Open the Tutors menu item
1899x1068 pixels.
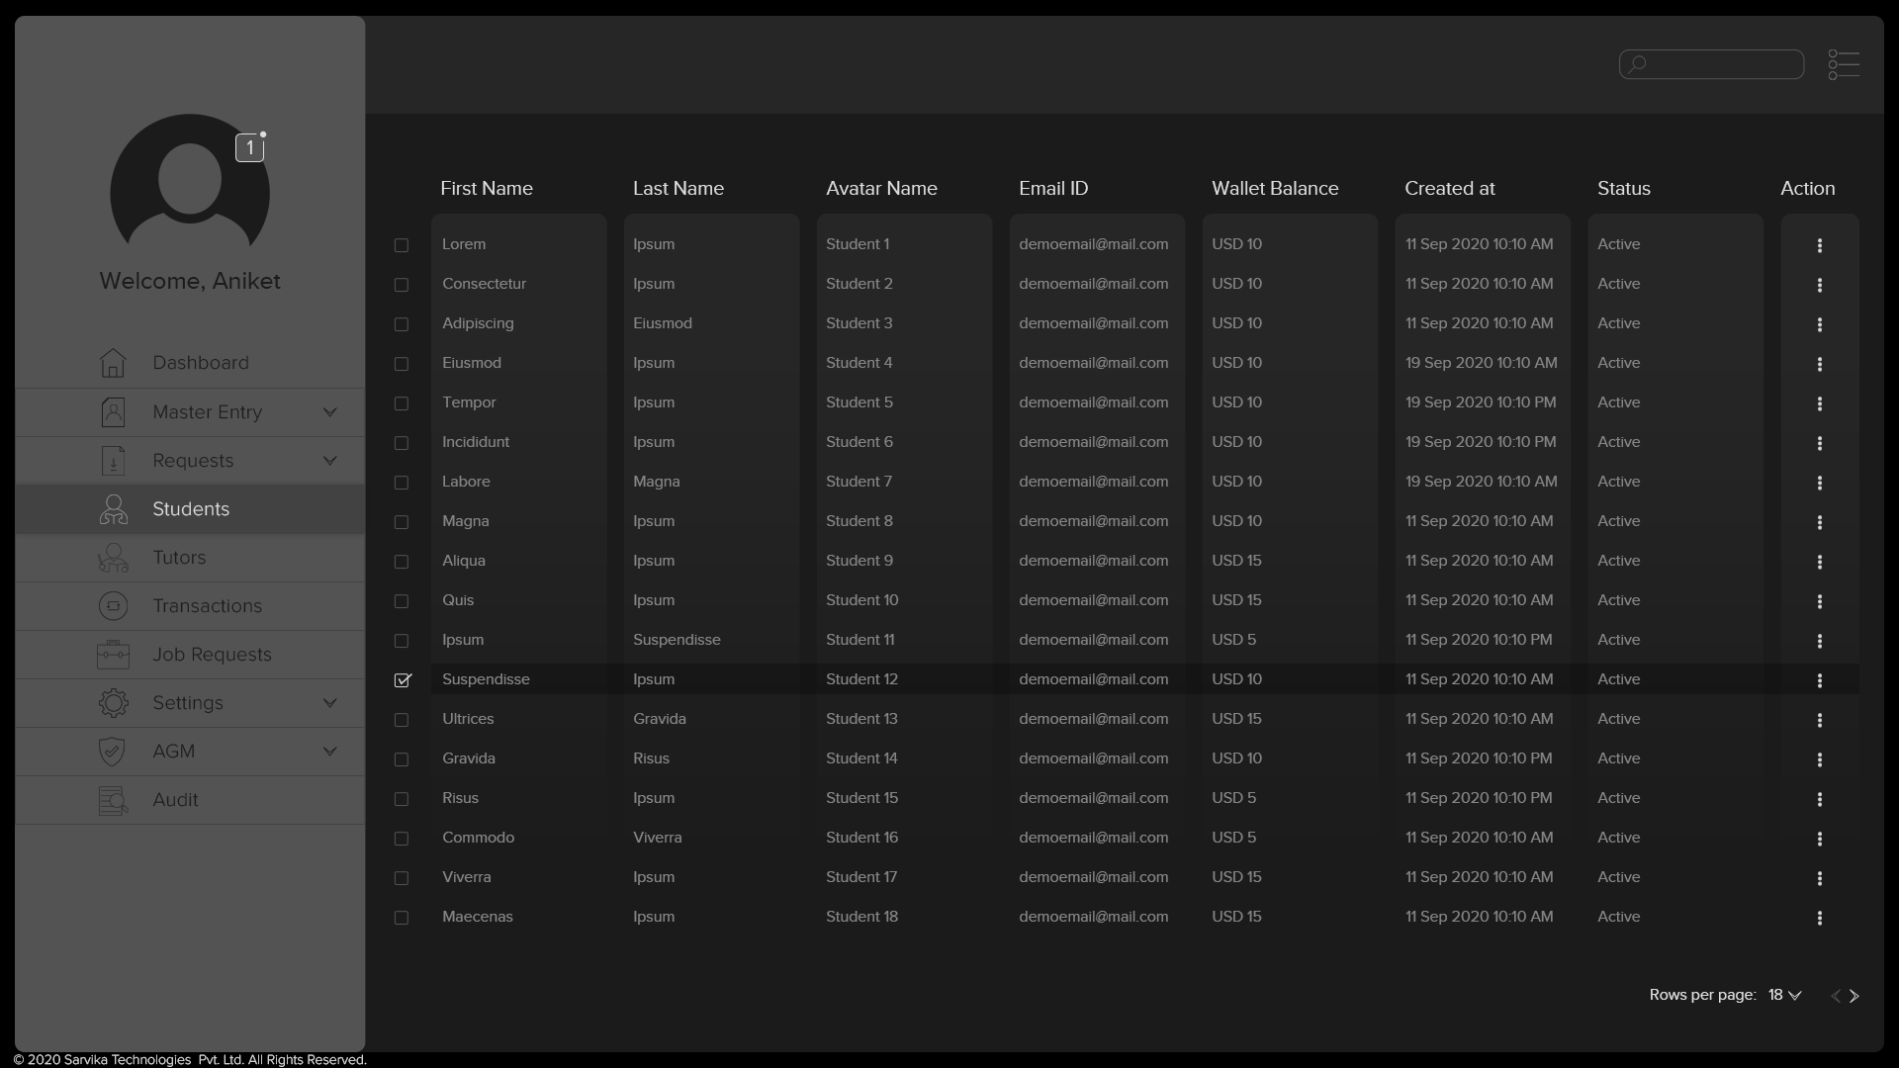[190, 558]
